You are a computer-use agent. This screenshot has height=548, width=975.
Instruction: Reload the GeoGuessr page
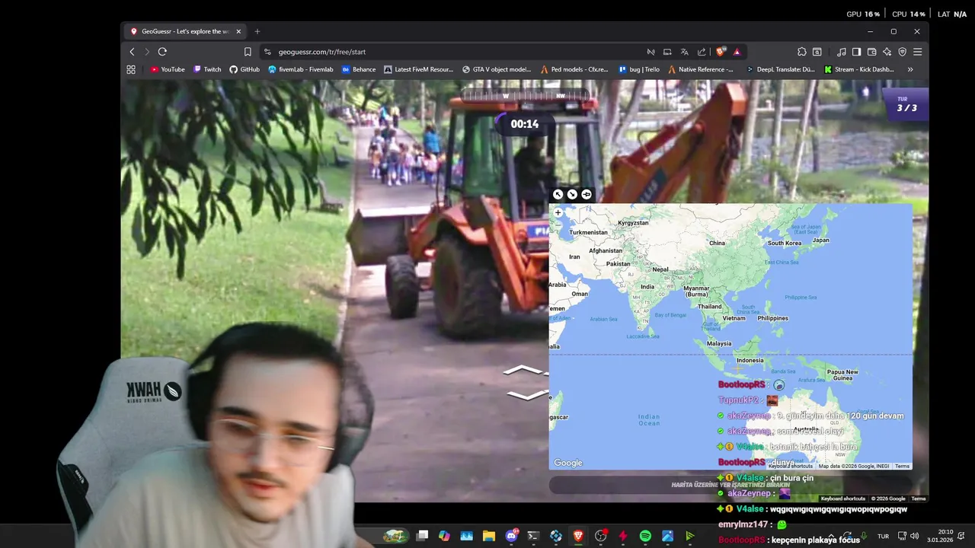click(x=162, y=52)
